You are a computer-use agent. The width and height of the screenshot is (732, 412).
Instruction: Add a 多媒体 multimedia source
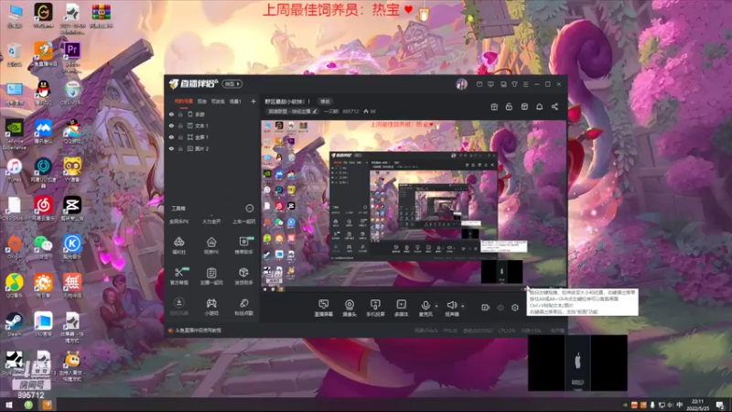[401, 309]
